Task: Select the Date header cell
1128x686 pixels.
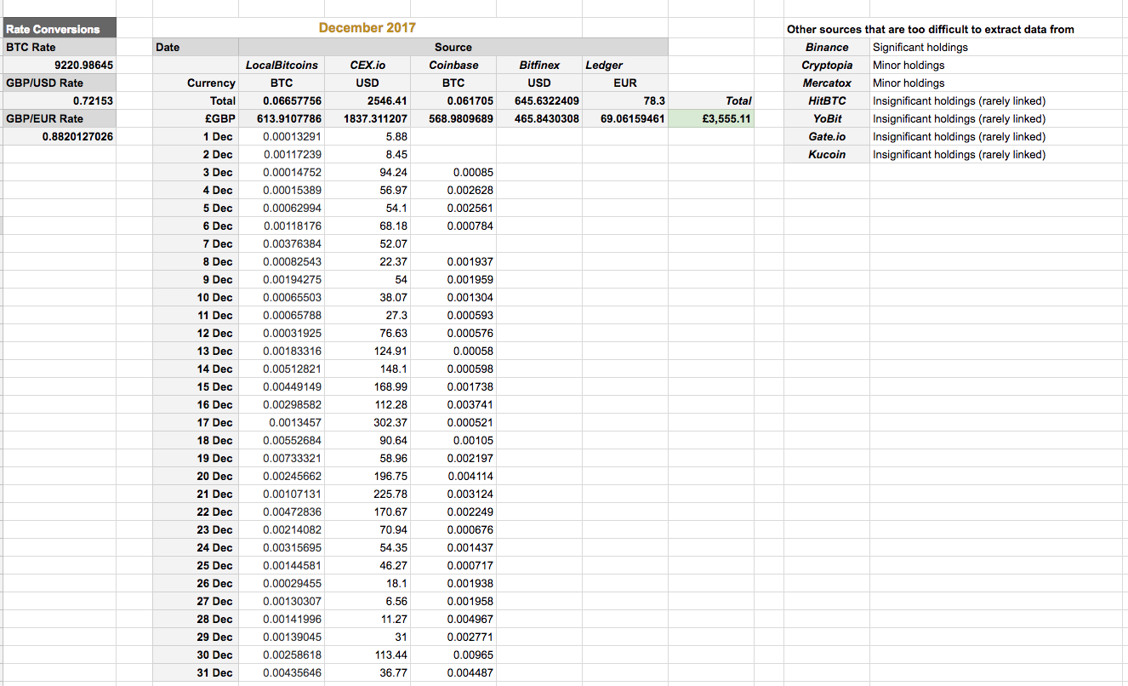Action: pyautogui.click(x=196, y=47)
